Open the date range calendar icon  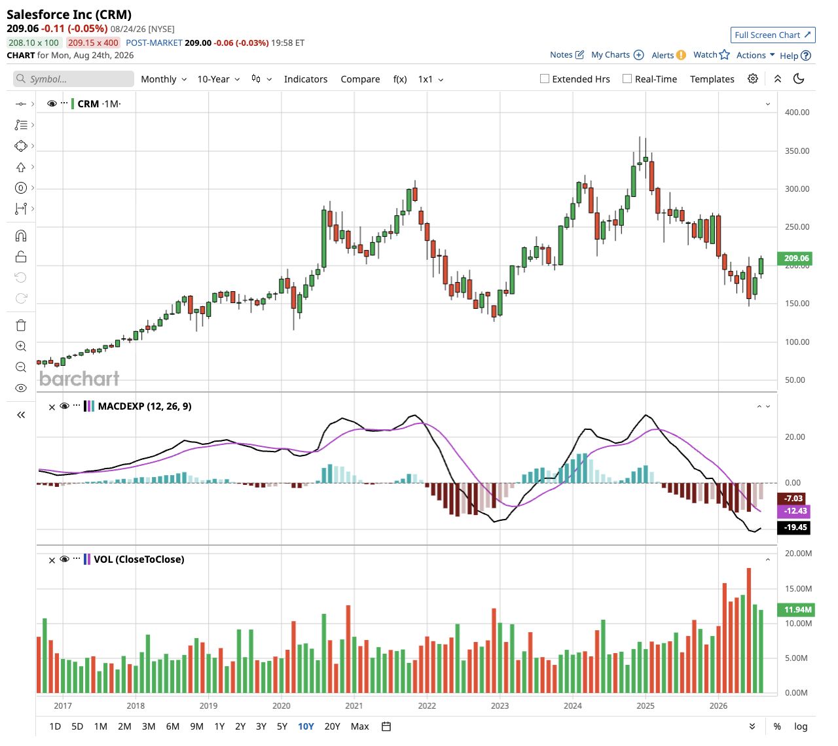pos(386,726)
